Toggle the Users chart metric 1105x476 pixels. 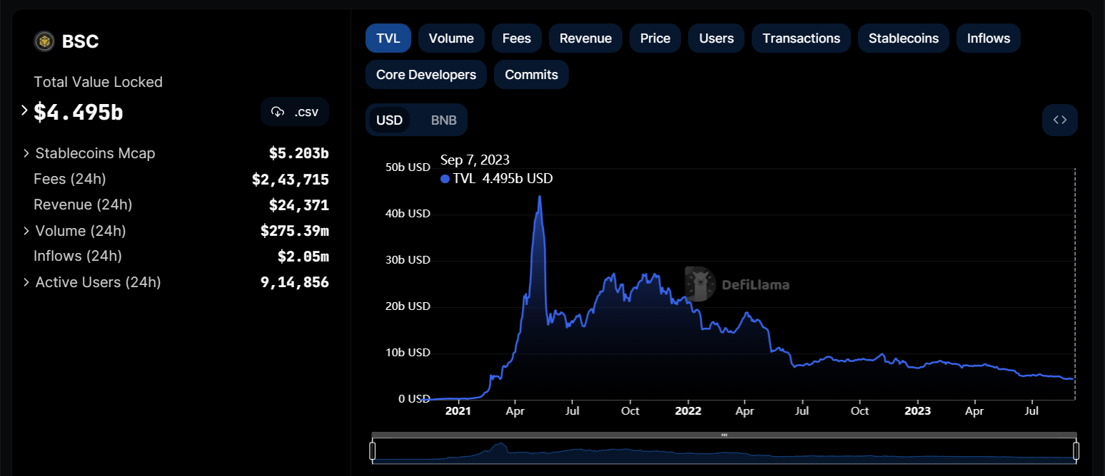(x=717, y=38)
